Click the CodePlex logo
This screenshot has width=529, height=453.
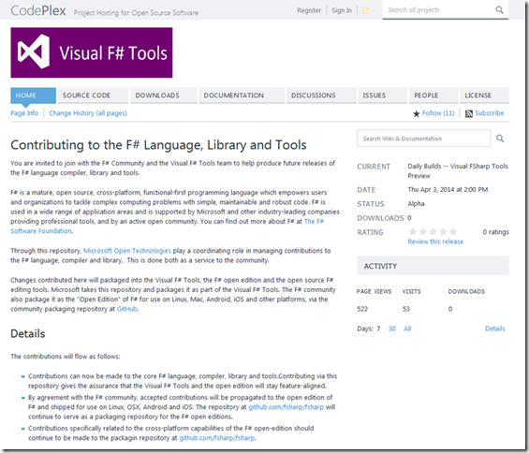coord(38,11)
